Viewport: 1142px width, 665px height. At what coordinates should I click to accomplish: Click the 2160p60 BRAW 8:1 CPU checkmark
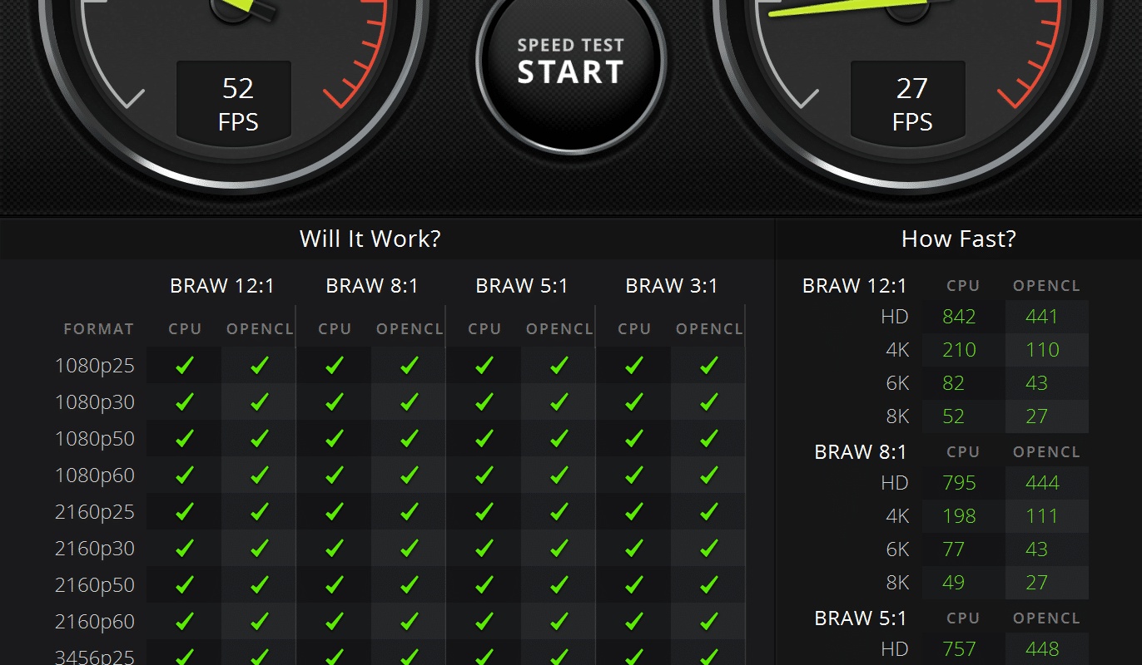pos(335,621)
